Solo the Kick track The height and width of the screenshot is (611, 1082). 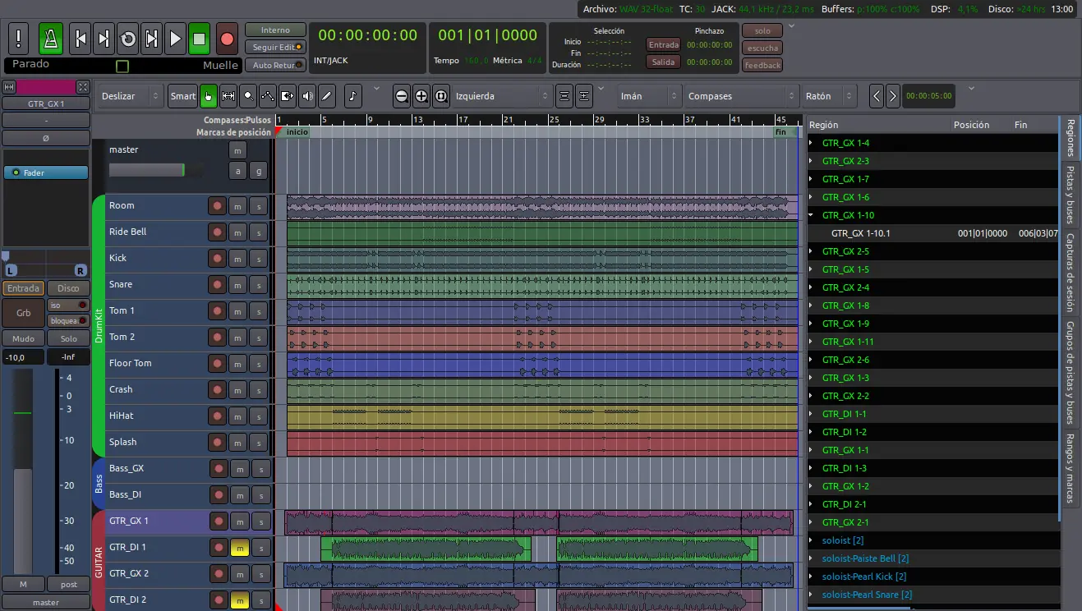point(258,259)
